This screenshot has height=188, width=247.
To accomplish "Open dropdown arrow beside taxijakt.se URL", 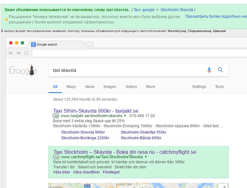I will 125,116.
